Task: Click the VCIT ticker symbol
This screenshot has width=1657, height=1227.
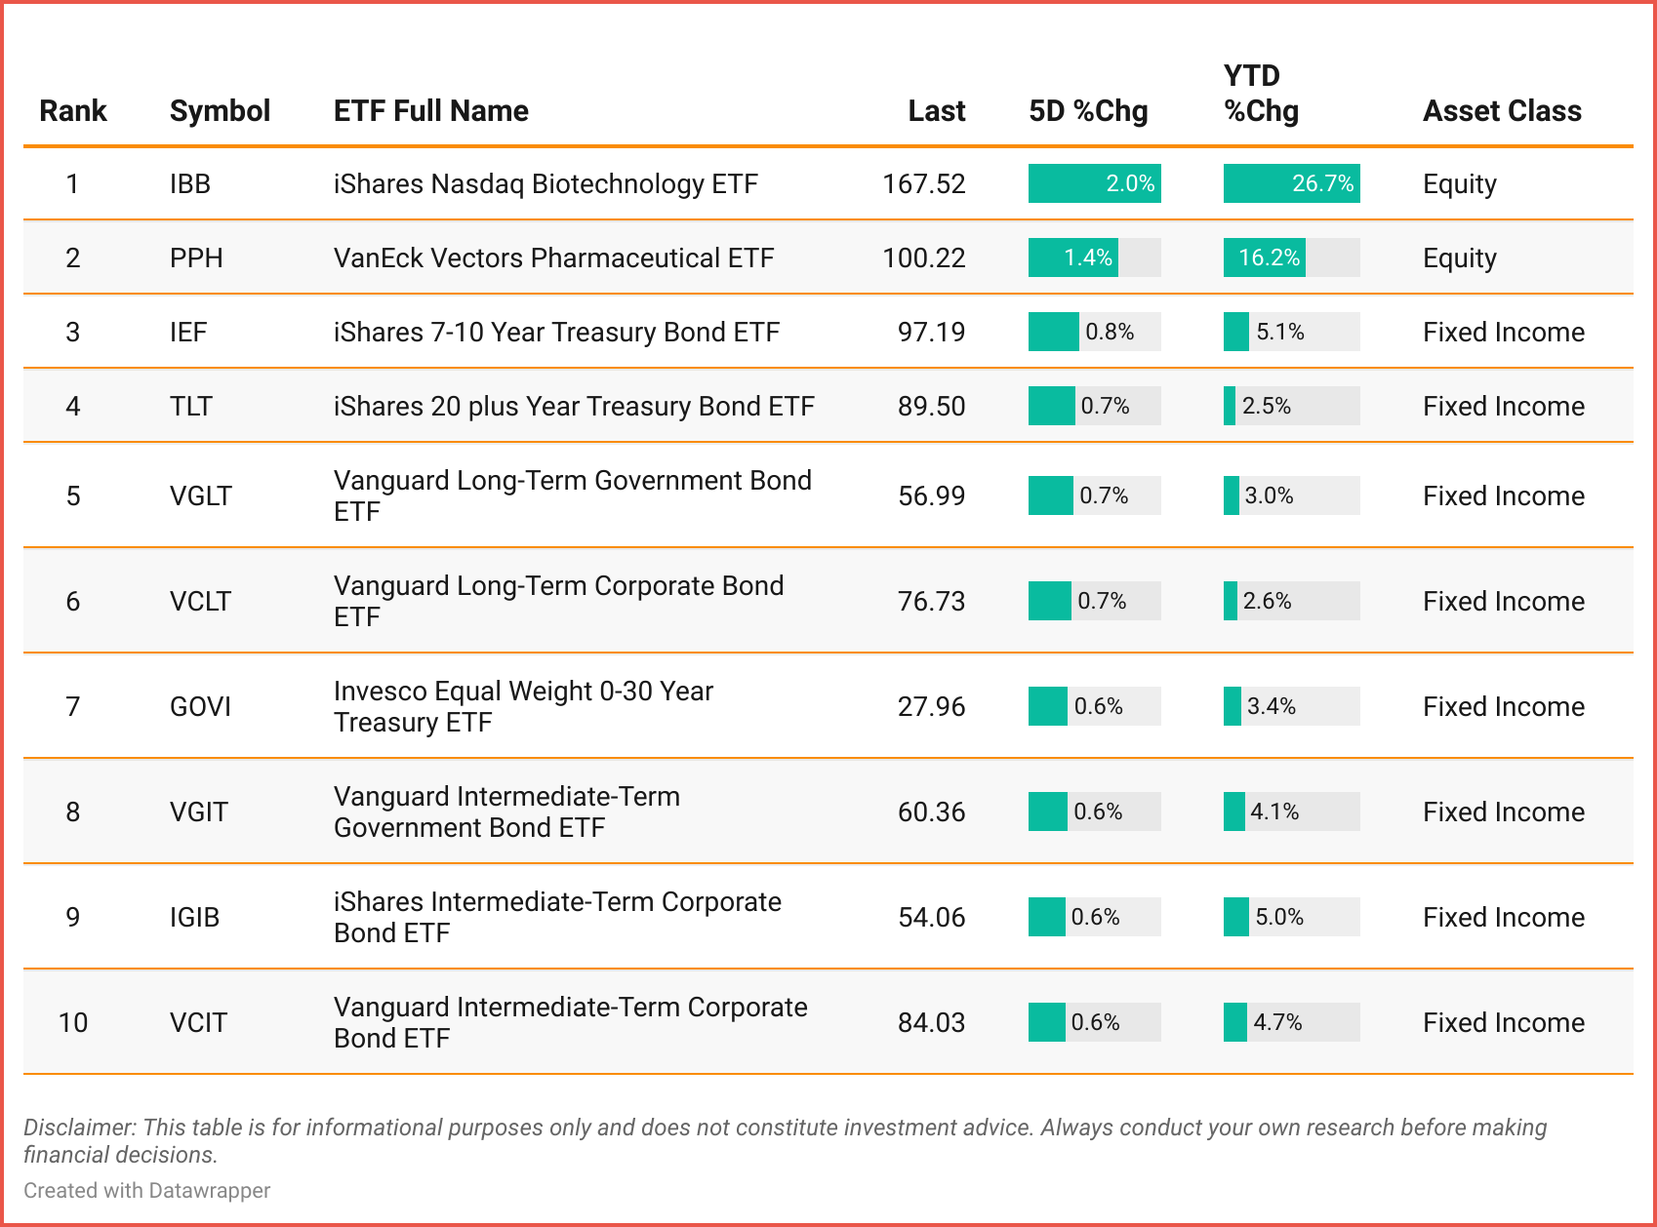Action: pyautogui.click(x=198, y=1022)
